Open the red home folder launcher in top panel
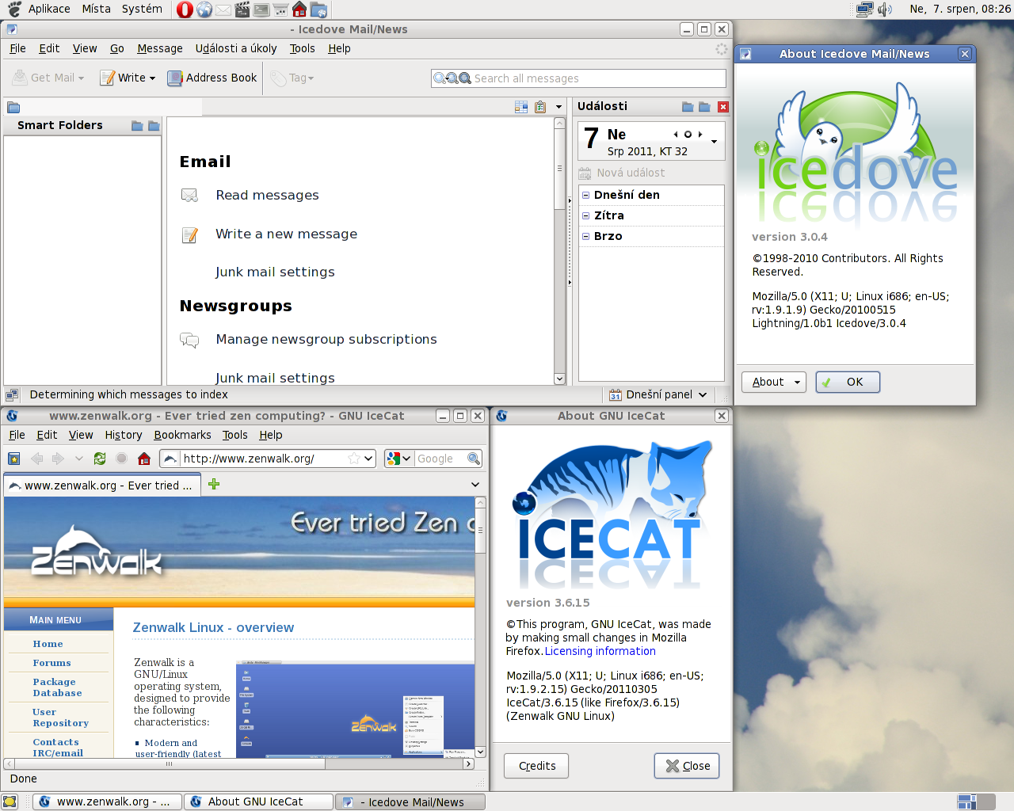 pos(299,10)
